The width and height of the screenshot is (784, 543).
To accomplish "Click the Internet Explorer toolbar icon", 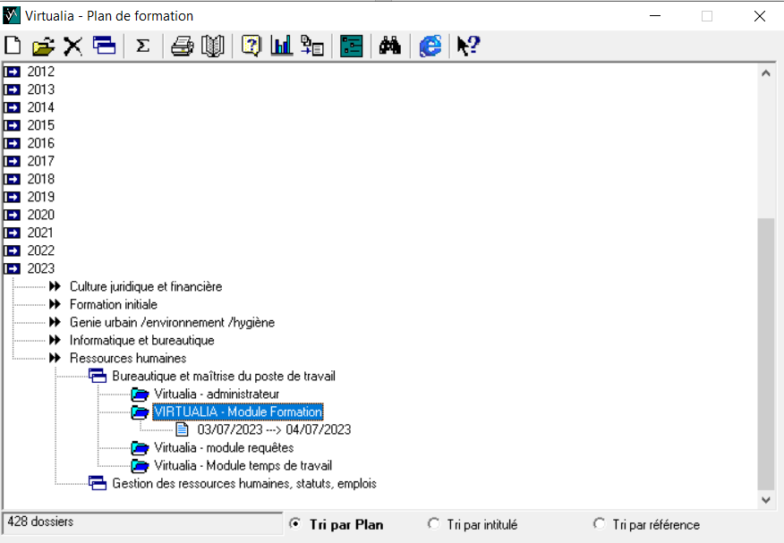I will tap(430, 47).
